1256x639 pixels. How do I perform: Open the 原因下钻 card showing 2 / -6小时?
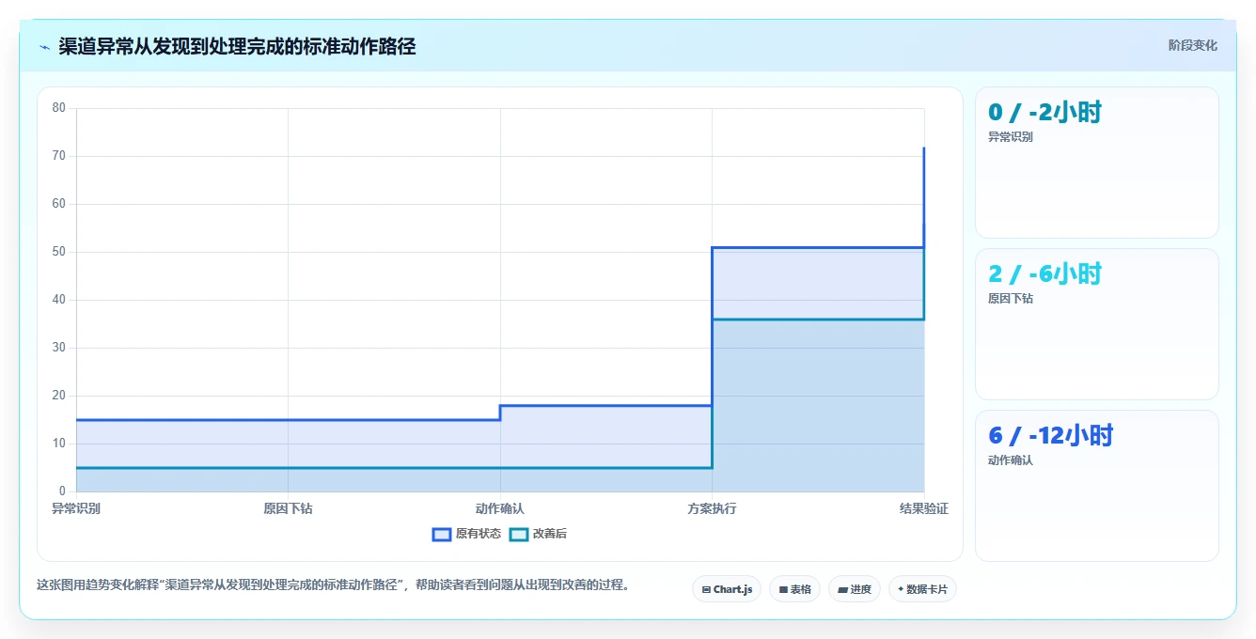(1097, 324)
